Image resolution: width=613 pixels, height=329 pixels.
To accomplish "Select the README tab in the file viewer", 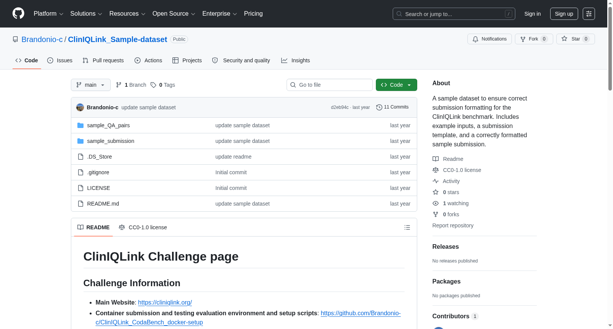I will click(x=93, y=227).
